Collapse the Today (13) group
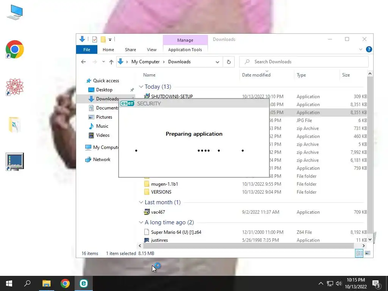 141,87
